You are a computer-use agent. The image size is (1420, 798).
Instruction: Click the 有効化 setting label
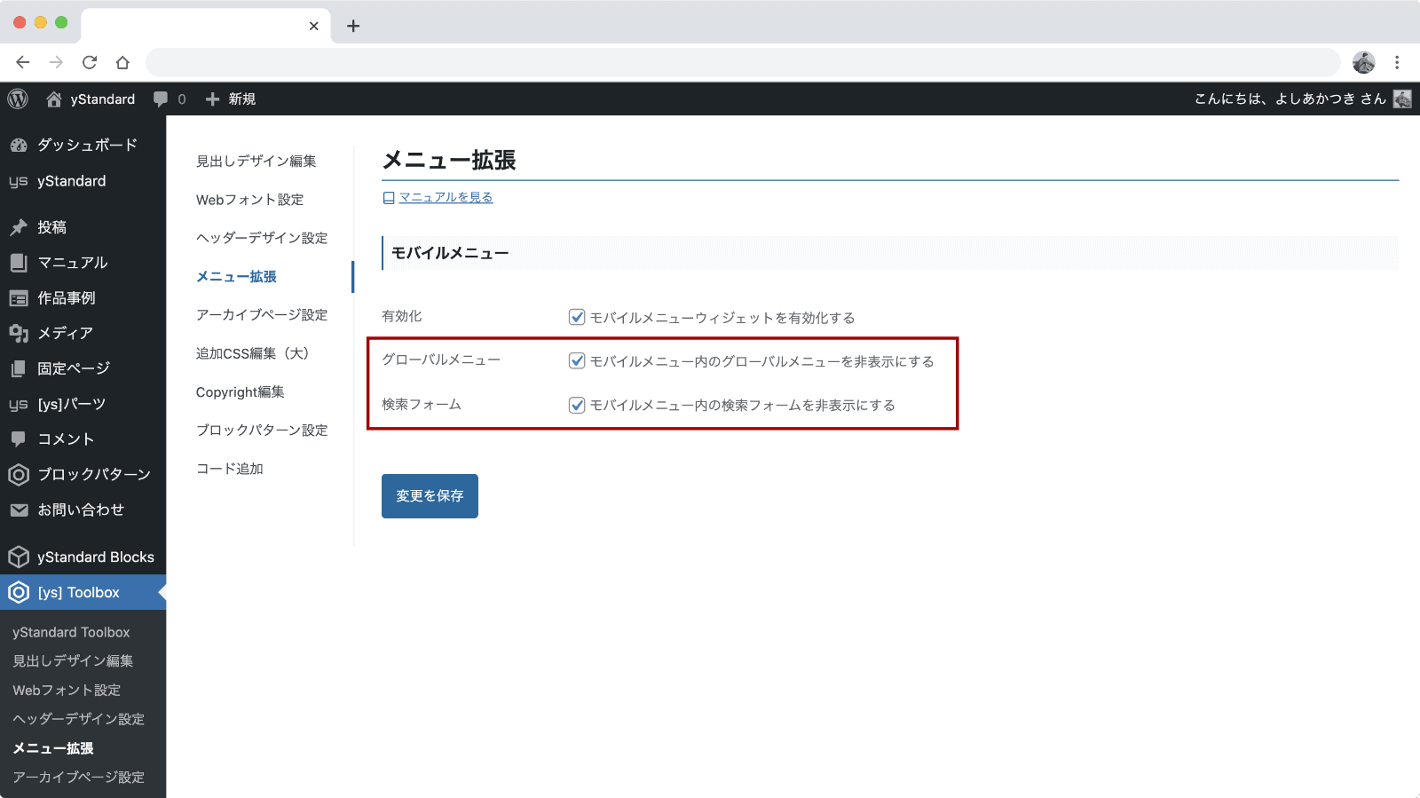[402, 316]
